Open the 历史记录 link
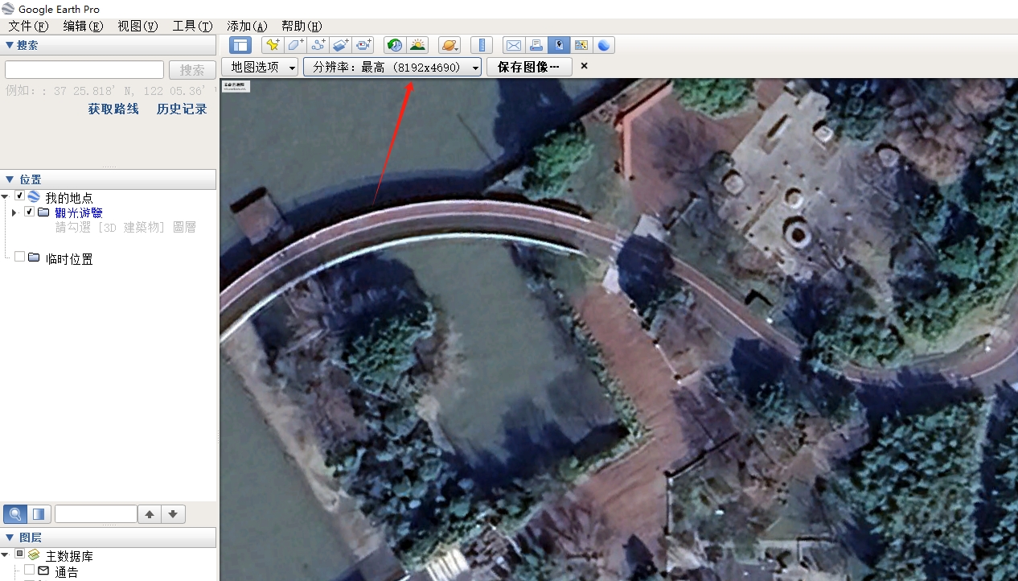 [x=182, y=109]
